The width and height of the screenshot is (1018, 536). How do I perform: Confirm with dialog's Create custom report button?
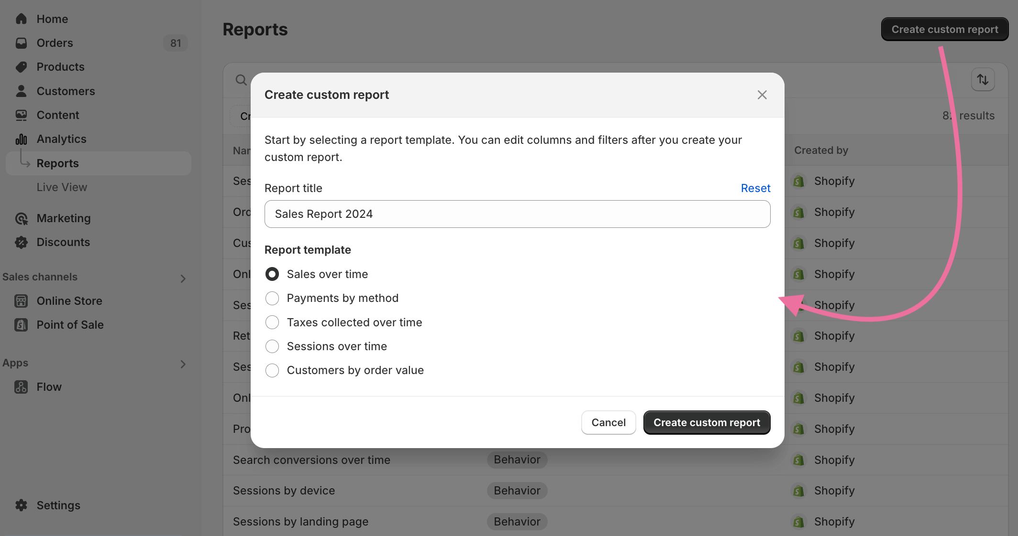pyautogui.click(x=707, y=422)
